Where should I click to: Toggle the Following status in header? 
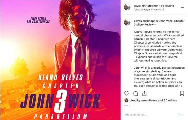[x=168, y=6]
